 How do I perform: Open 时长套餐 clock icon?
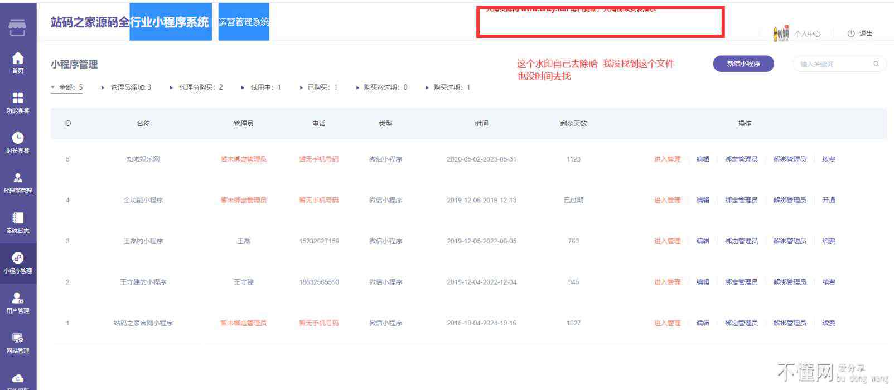click(18, 138)
